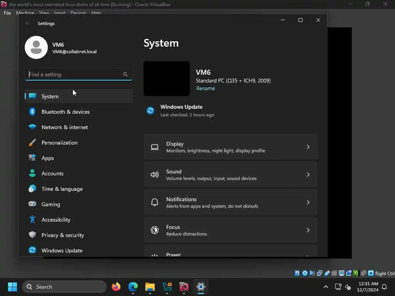Open the VirtualBox Input menu
Image resolution: width=395 pixels, height=296 pixels.
[x=60, y=13]
